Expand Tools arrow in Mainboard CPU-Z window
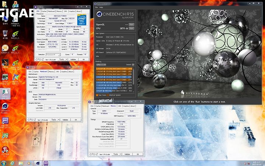This screenshot has height=166, width=265. 59,120
